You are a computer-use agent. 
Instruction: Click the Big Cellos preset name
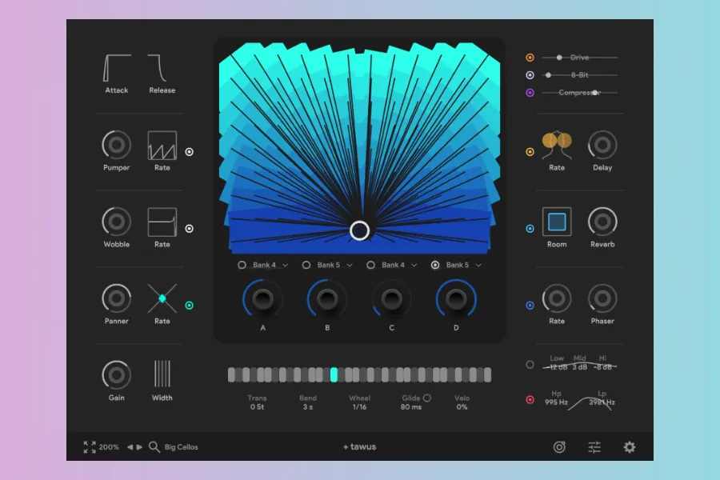point(182,447)
